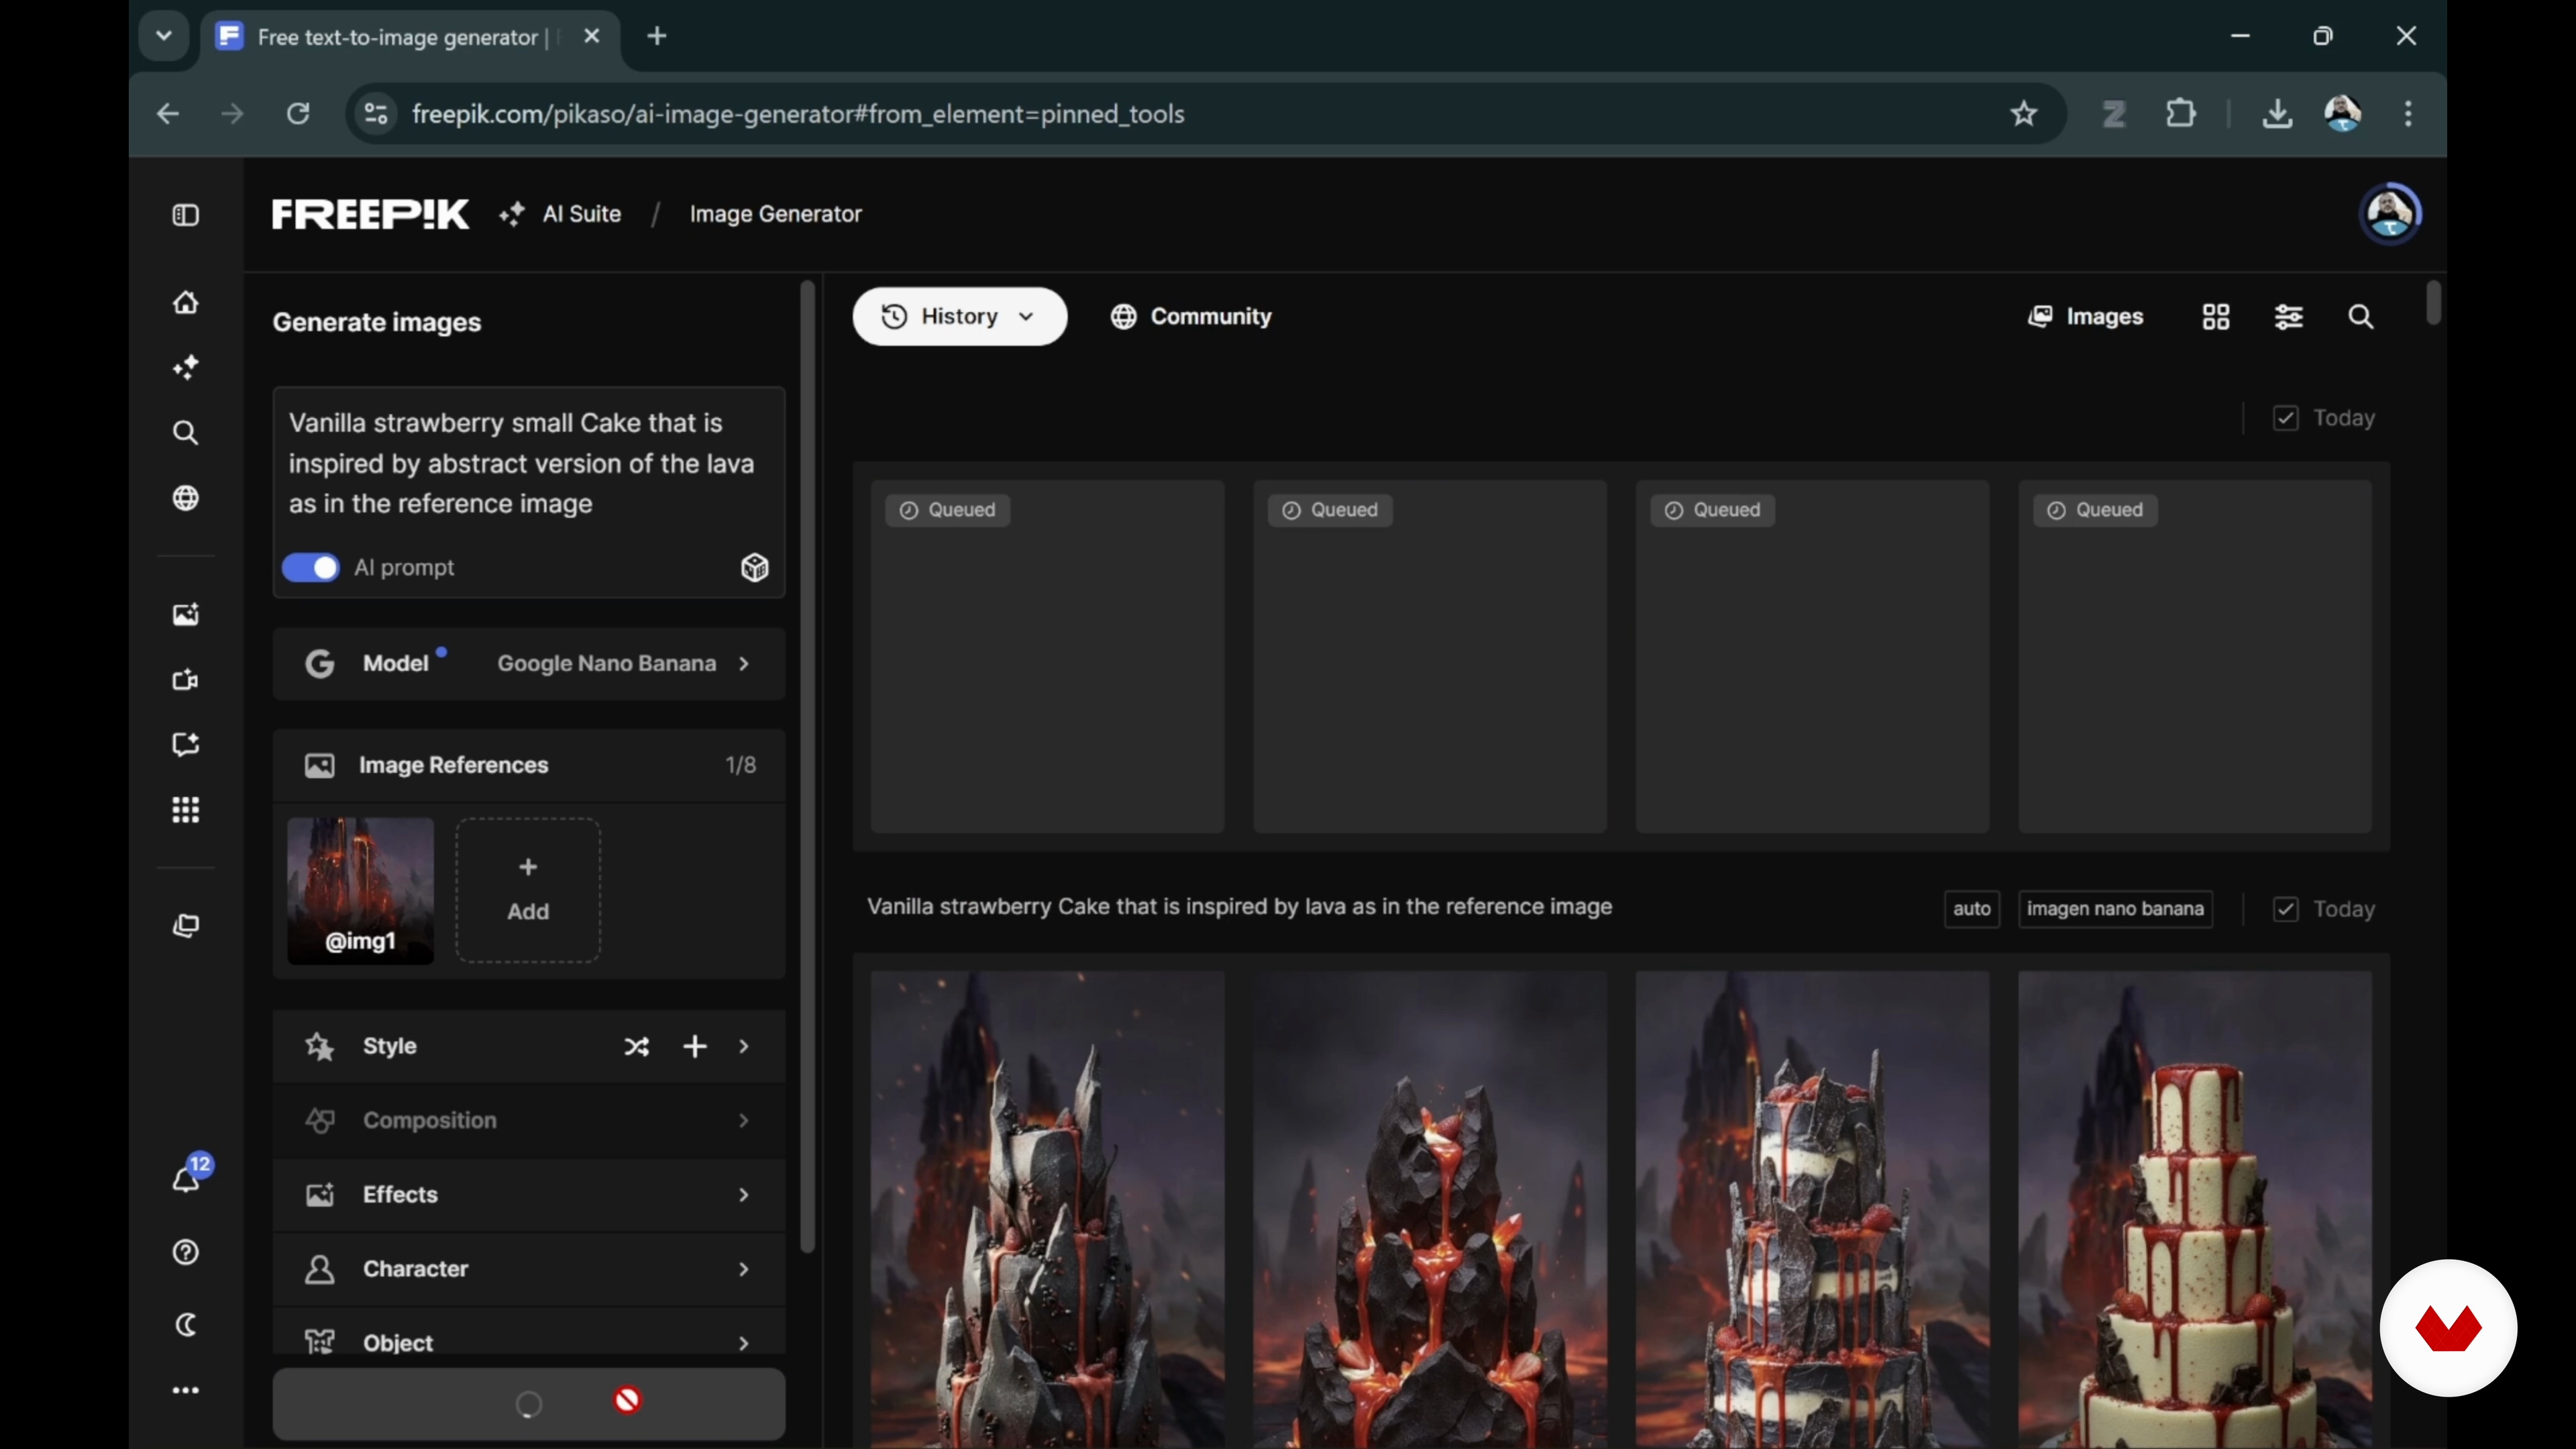
Task: Tick the Today checkbox above queued images
Action: click(x=2285, y=418)
